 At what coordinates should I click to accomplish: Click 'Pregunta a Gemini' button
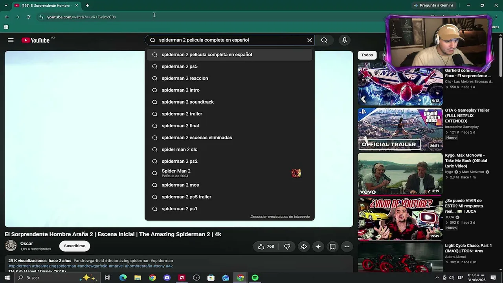(x=433, y=6)
